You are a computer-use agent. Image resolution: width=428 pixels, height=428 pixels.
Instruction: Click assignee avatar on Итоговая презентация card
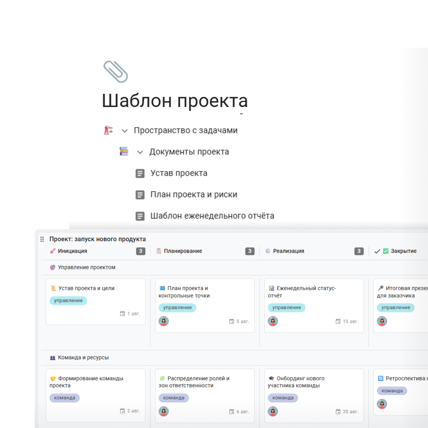click(x=382, y=321)
